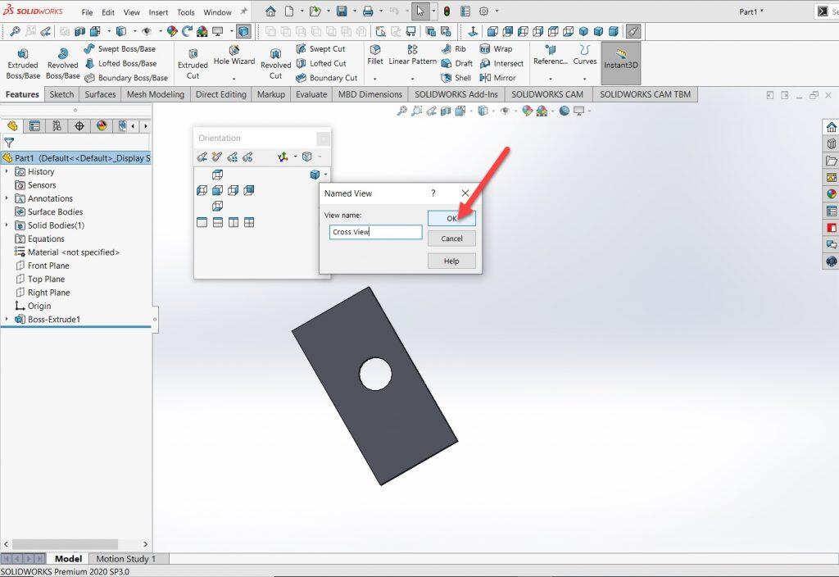Click the FeatureManager filter funnel icon
The image size is (839, 577).
9,143
